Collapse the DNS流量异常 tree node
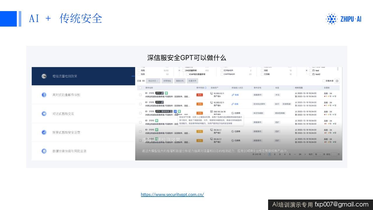 click(179, 70)
